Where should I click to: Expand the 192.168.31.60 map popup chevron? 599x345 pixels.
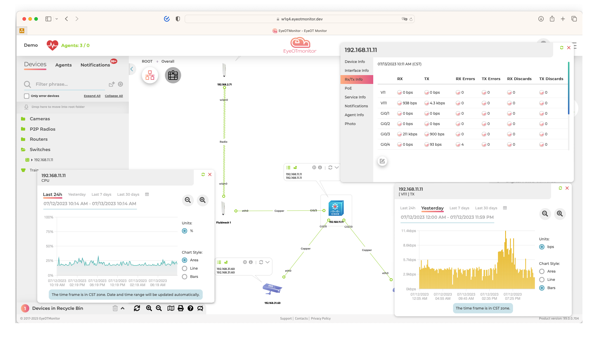[x=267, y=262]
